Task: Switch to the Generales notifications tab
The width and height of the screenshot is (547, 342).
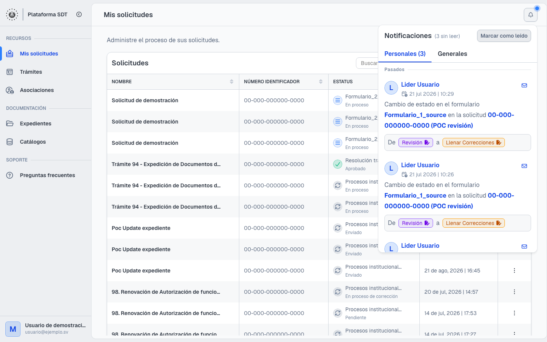Action: [452, 54]
